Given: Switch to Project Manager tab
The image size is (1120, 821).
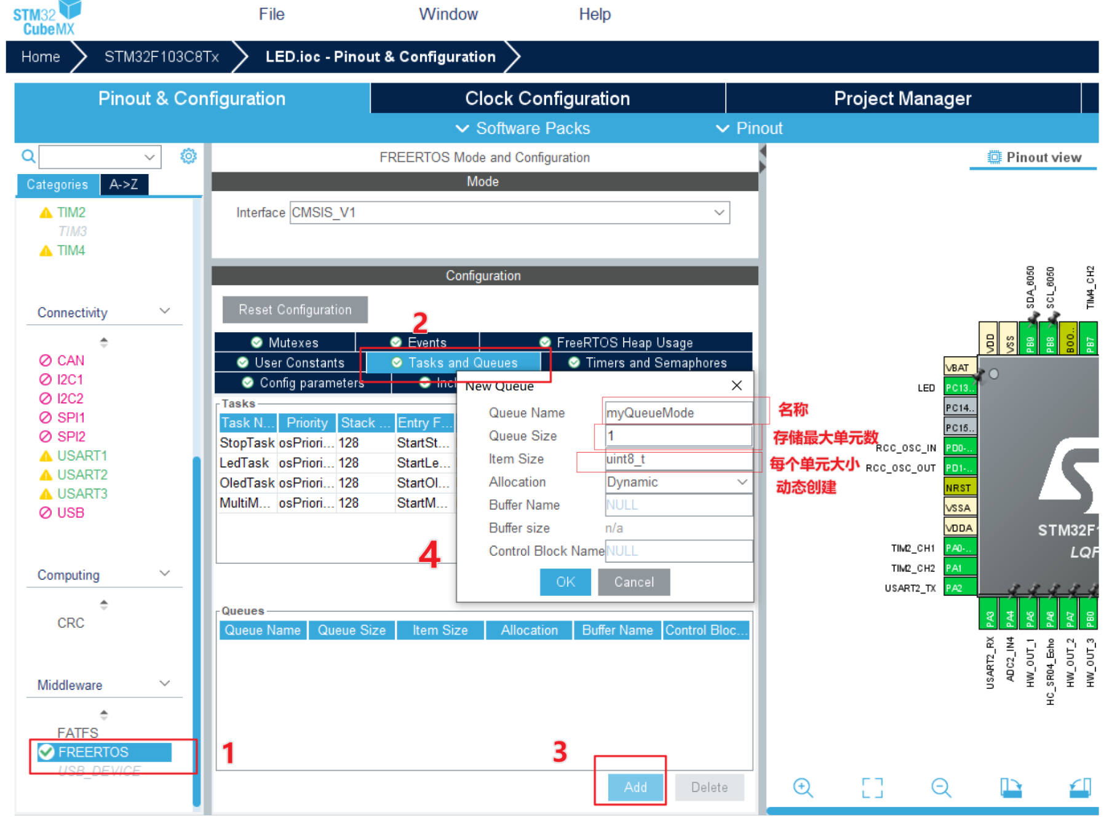Looking at the screenshot, I should [x=903, y=98].
